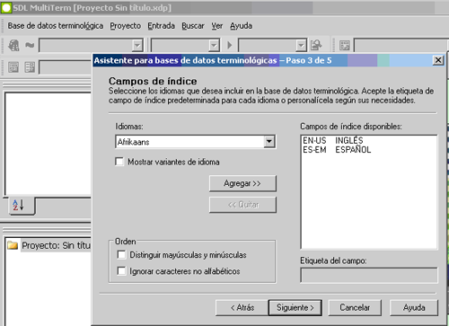This screenshot has width=449, height=326.
Task: Select EN-US INGLÉS in index fields list
Action: click(x=333, y=140)
